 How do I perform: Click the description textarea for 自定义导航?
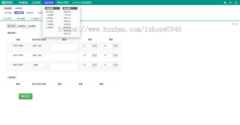coord(64,47)
